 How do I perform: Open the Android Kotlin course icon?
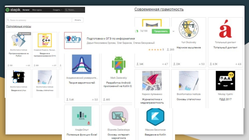119,64
